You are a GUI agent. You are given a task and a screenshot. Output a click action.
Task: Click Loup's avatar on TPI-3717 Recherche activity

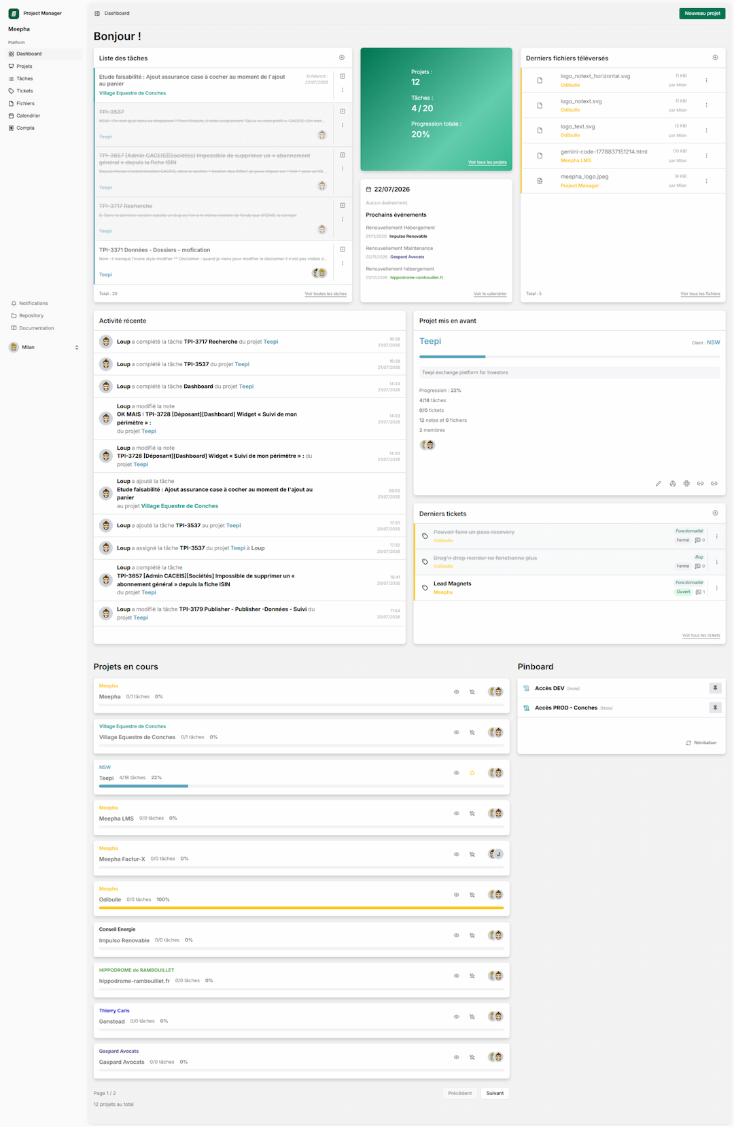click(105, 342)
